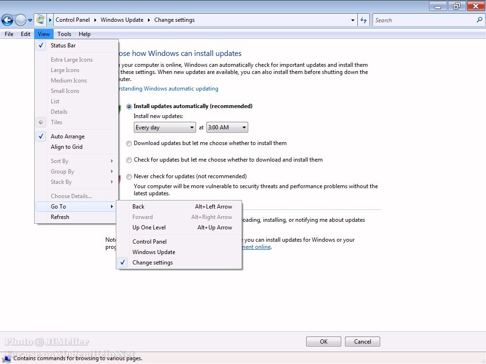Click the Minimize window button
Screen dimensions: 486x364
coord(438,6)
